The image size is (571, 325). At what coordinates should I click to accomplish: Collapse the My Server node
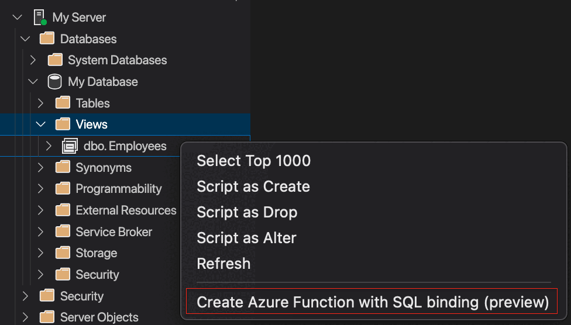17,18
